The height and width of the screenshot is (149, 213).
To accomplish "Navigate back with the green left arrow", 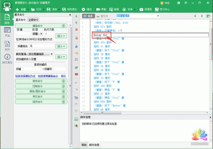I will point(195,16).
